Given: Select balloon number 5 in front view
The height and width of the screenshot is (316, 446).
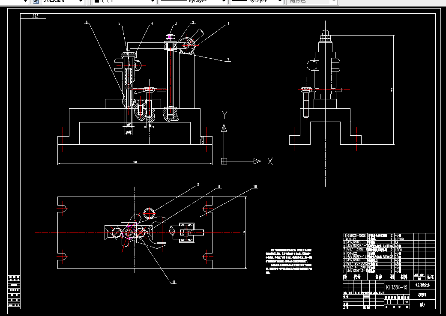Looking at the screenshot, I should (x=120, y=24).
